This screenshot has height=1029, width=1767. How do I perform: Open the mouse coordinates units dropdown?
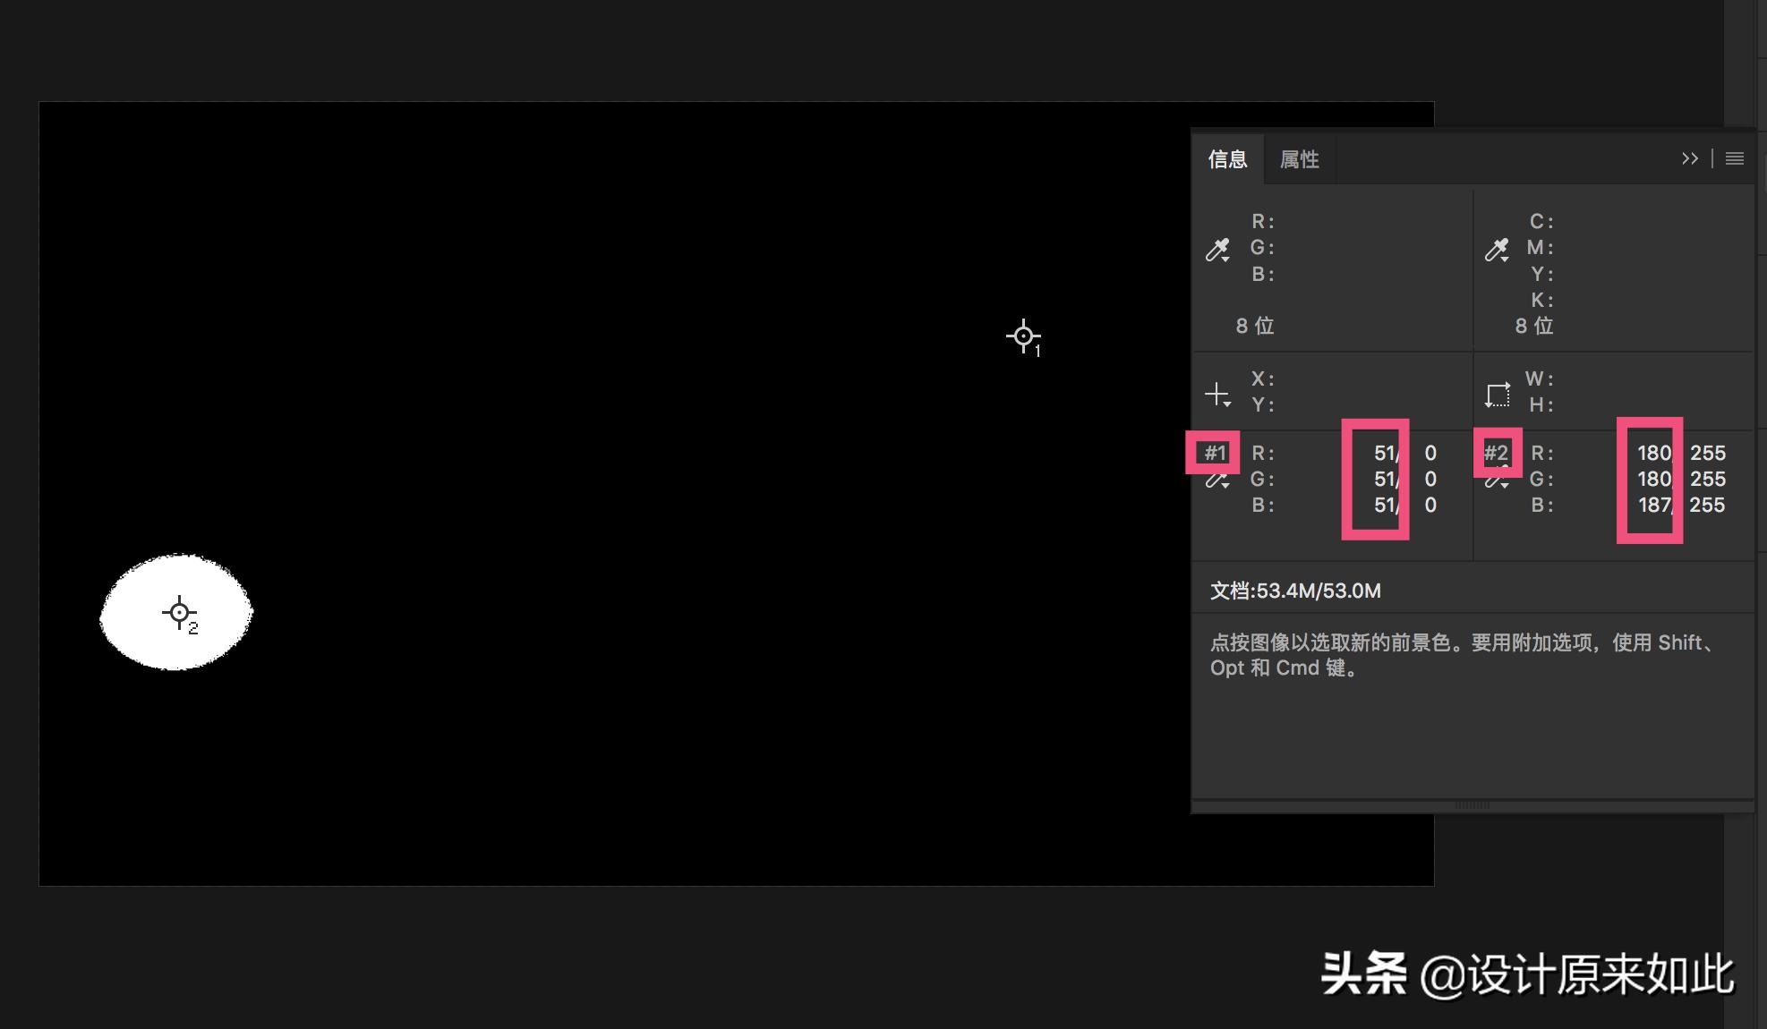click(1225, 402)
